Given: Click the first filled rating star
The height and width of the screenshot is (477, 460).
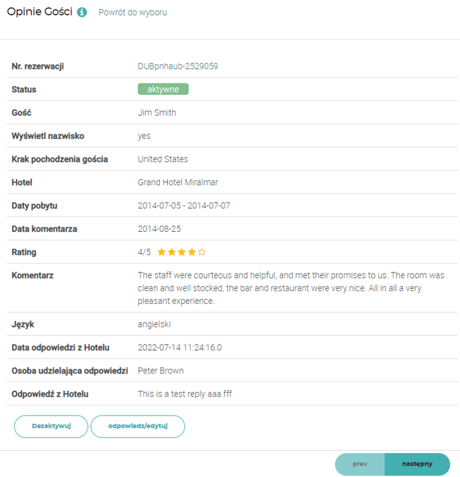Looking at the screenshot, I should (162, 253).
